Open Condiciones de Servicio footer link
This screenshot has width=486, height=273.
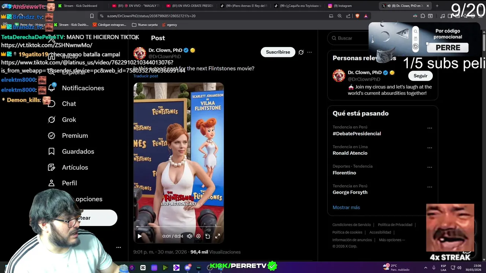(352, 225)
